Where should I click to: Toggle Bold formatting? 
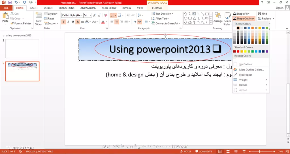coord(64,22)
